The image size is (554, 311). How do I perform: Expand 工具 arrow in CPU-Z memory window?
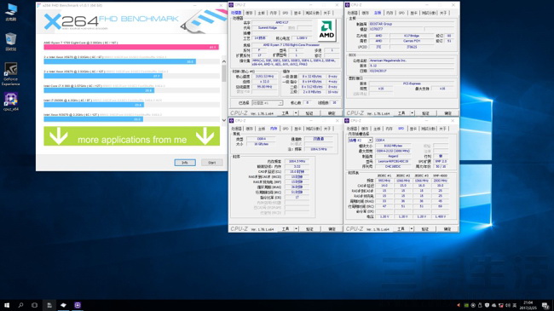point(296,229)
